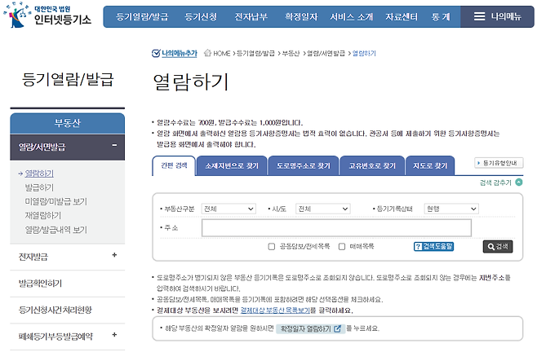Open the 나의메뉴 hamburger icon
This screenshot has width=537, height=352.
click(479, 16)
